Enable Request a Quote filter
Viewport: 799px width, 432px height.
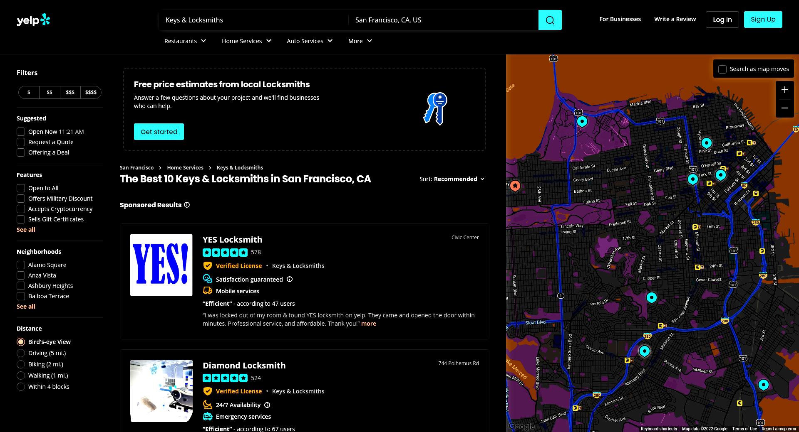(21, 142)
